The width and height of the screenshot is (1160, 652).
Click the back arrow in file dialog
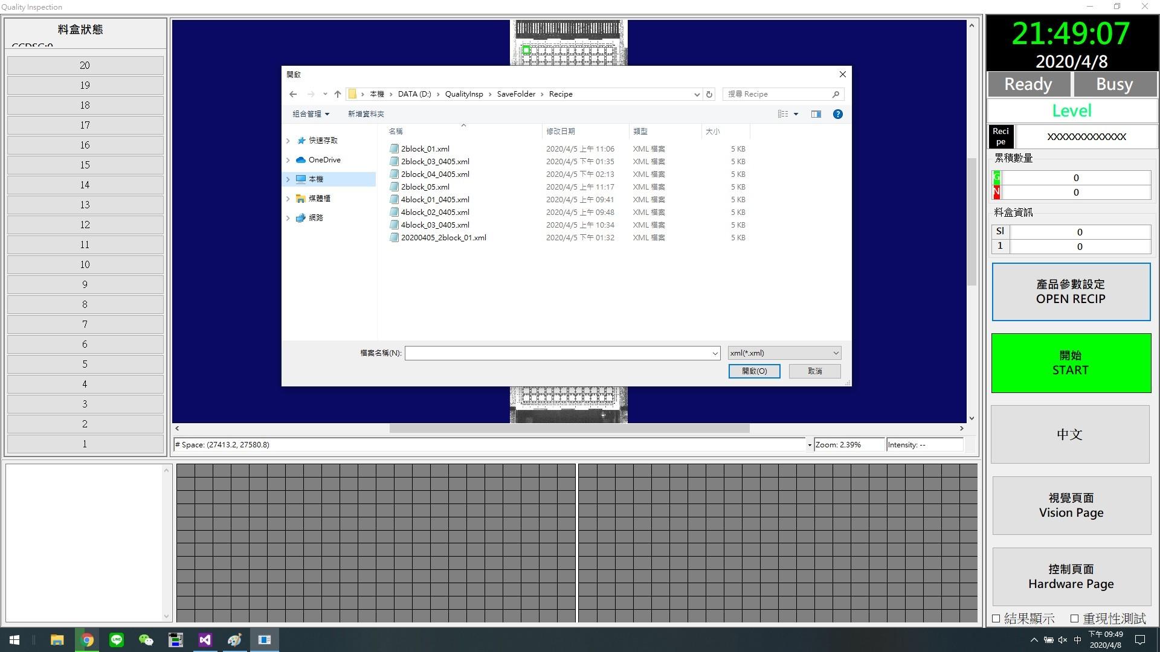tap(293, 94)
